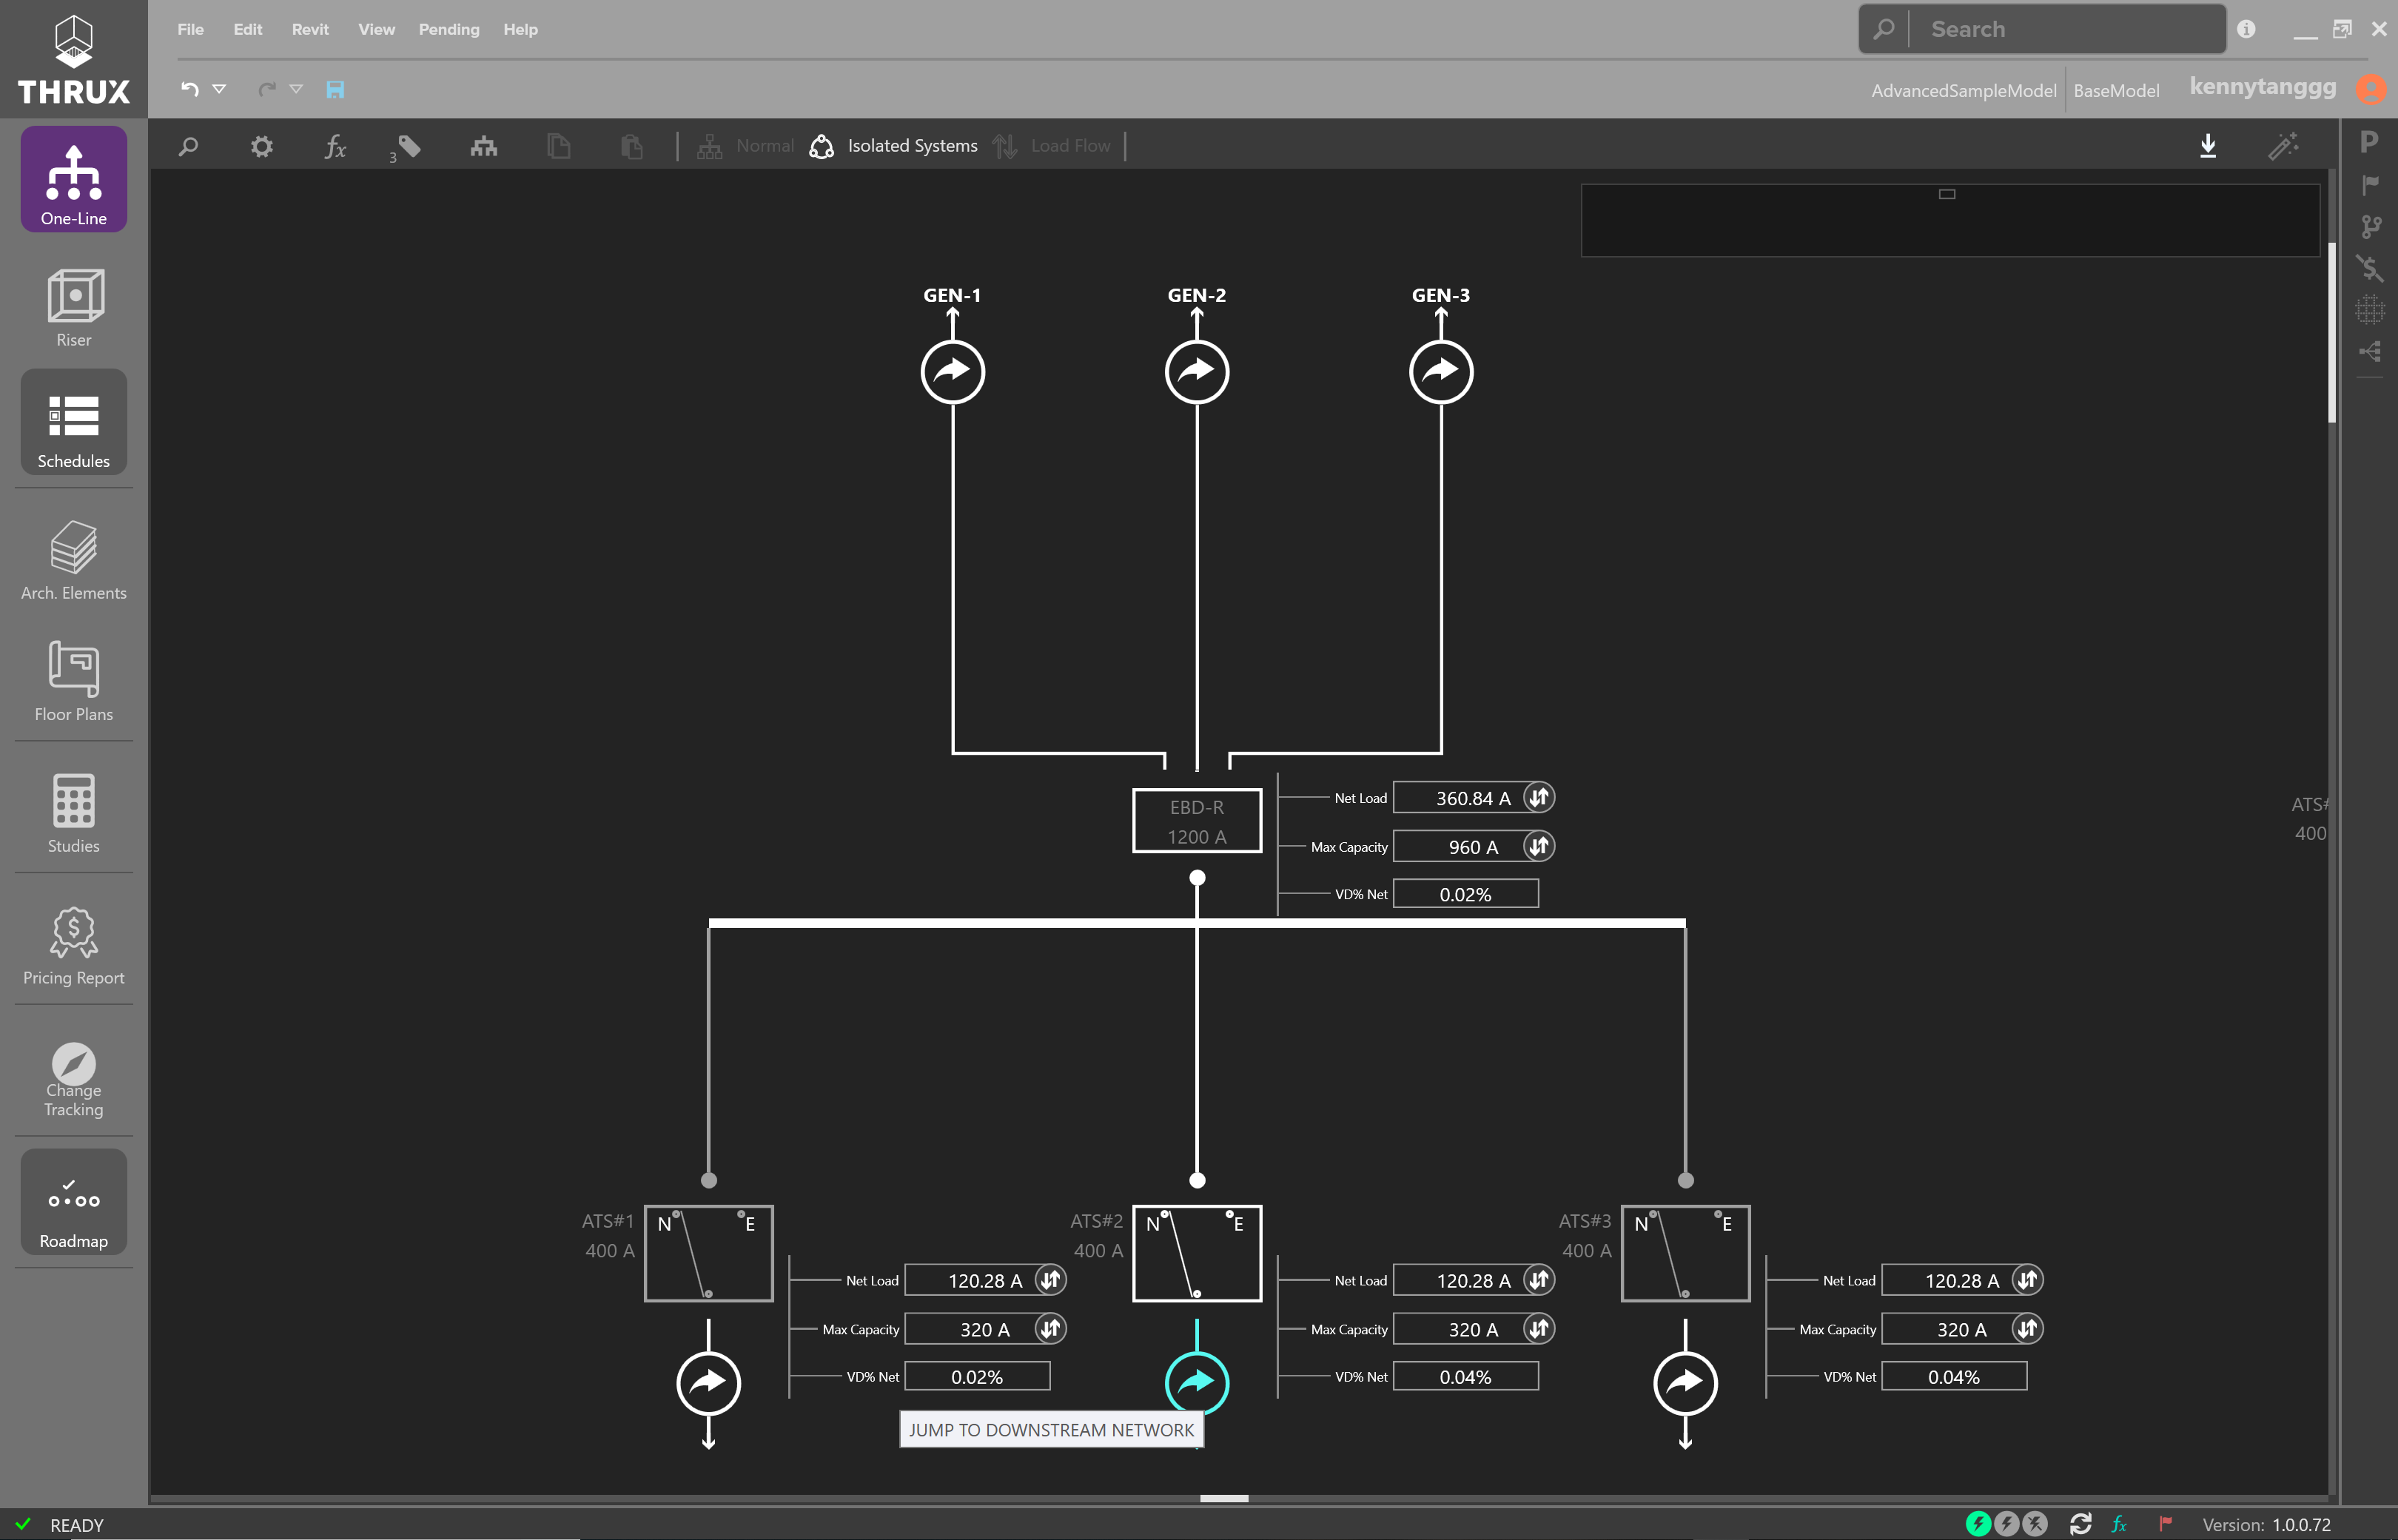Click the orange user avatar
Screen dimensions: 2398x1540
[2371, 89]
